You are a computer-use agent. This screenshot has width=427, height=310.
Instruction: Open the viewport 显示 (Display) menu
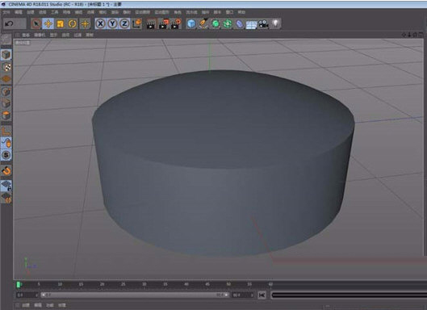tap(53, 36)
